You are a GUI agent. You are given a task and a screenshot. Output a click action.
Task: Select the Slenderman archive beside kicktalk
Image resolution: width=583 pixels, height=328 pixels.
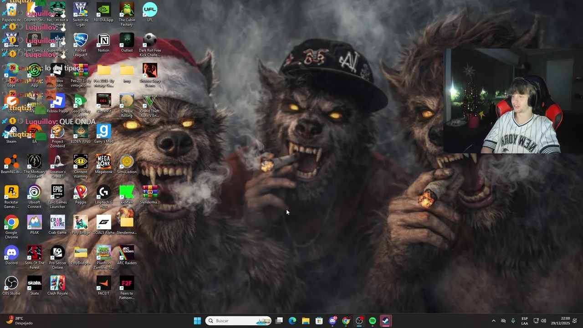tap(150, 195)
